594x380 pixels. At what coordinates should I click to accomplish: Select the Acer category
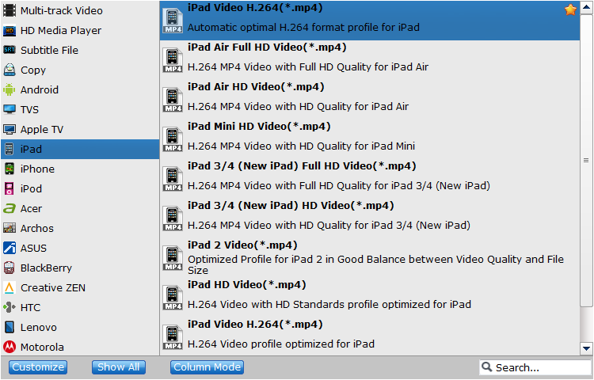80,208
